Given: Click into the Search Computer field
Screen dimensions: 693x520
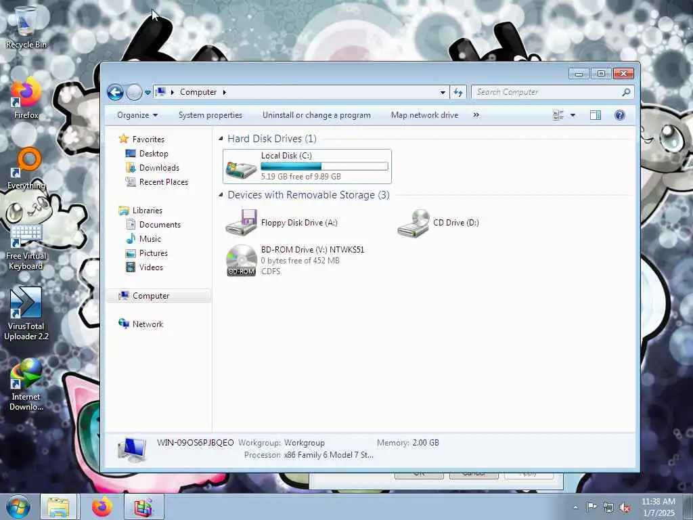Looking at the screenshot, I should pyautogui.click(x=546, y=92).
